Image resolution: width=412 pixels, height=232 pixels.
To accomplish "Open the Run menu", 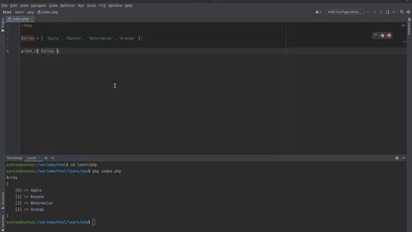I will 81,6.
